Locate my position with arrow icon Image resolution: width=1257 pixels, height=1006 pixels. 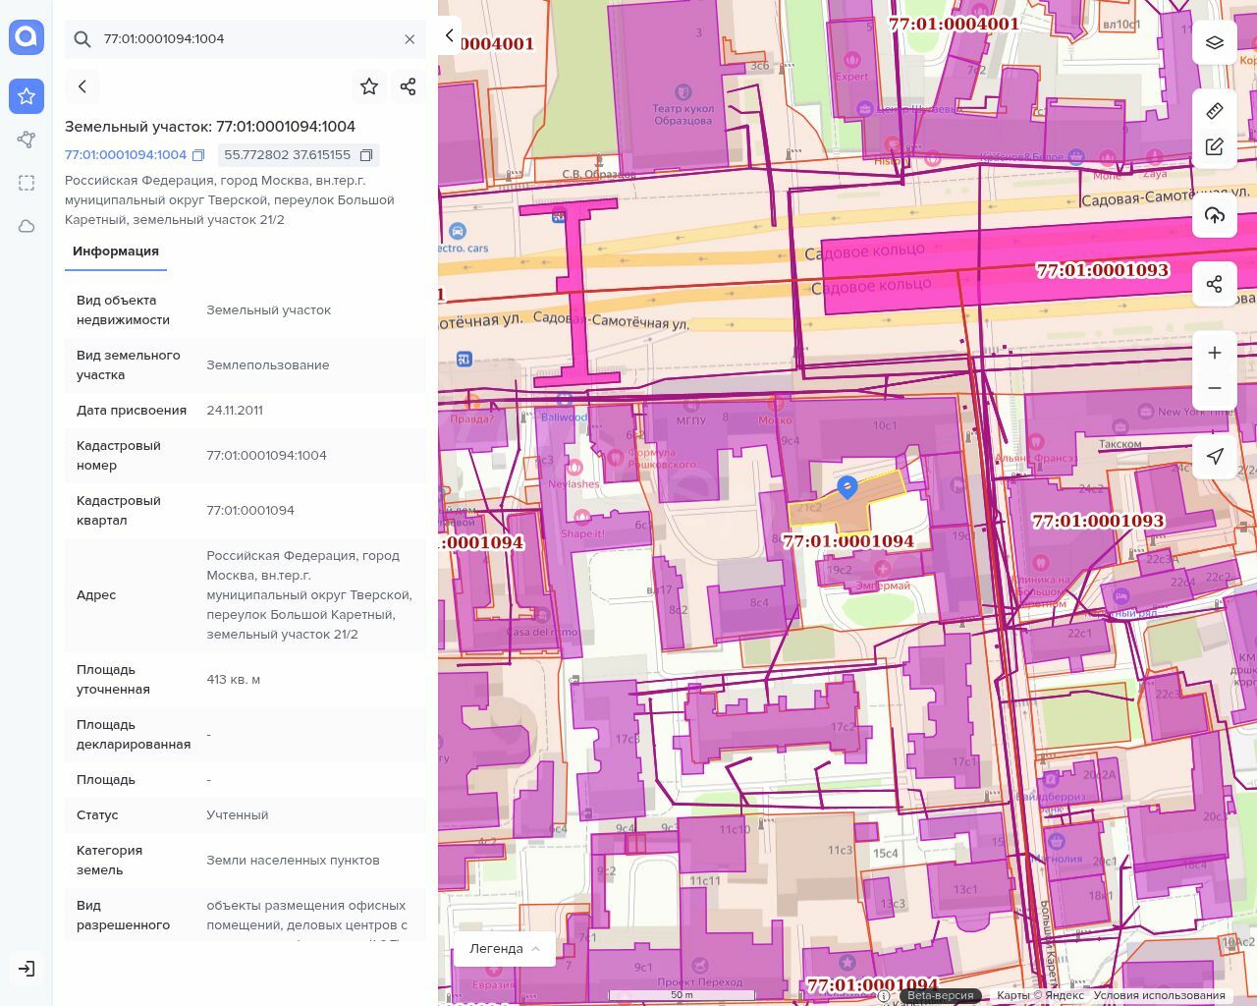point(1215,456)
